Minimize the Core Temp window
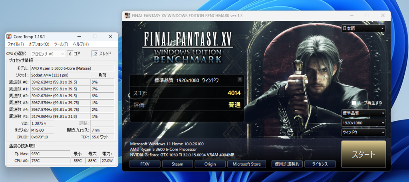Image resolution: width=409 pixels, height=182 pixels. point(79,36)
